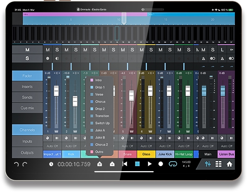Toggle the global Mute M button
Screen dimensions: 247x192
click(x=27, y=50)
